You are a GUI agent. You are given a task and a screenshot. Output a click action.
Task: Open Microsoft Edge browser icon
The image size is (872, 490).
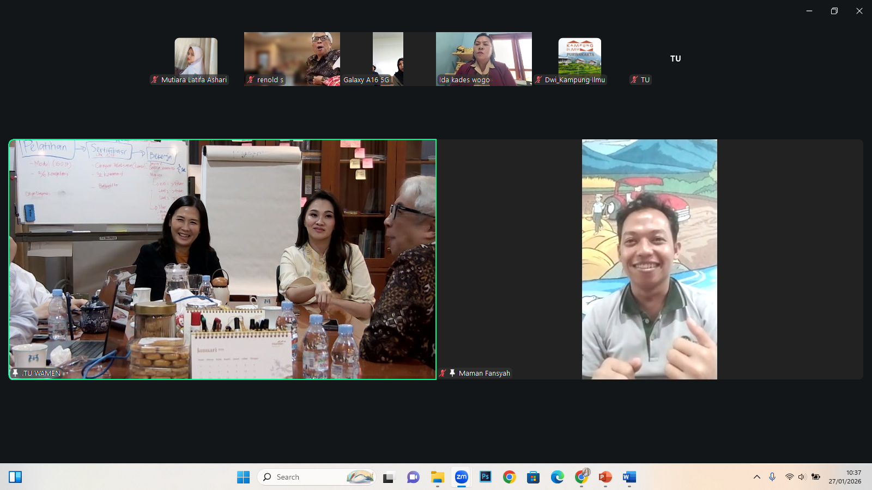tap(557, 477)
